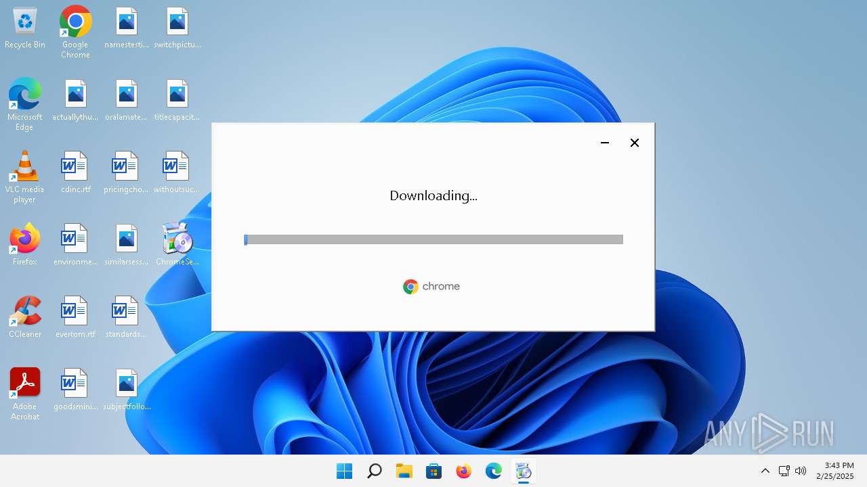
Task: Launch Microsoft Edge from the taskbar
Action: click(494, 471)
